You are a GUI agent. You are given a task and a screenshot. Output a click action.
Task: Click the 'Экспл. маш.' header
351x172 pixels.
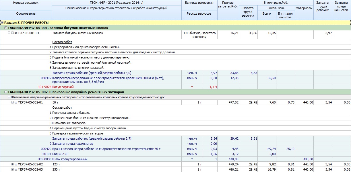pyautogui.click(x=276, y=8)
